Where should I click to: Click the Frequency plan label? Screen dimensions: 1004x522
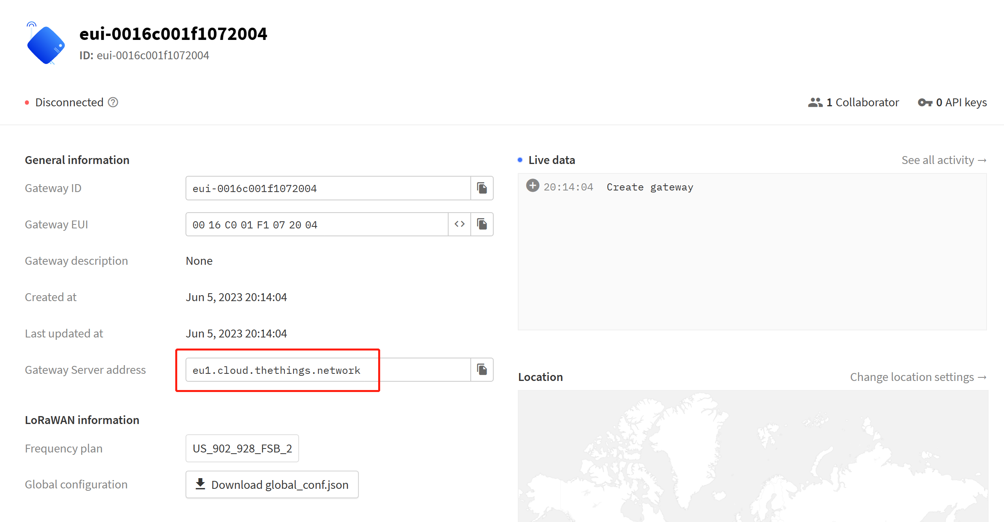[64, 449]
